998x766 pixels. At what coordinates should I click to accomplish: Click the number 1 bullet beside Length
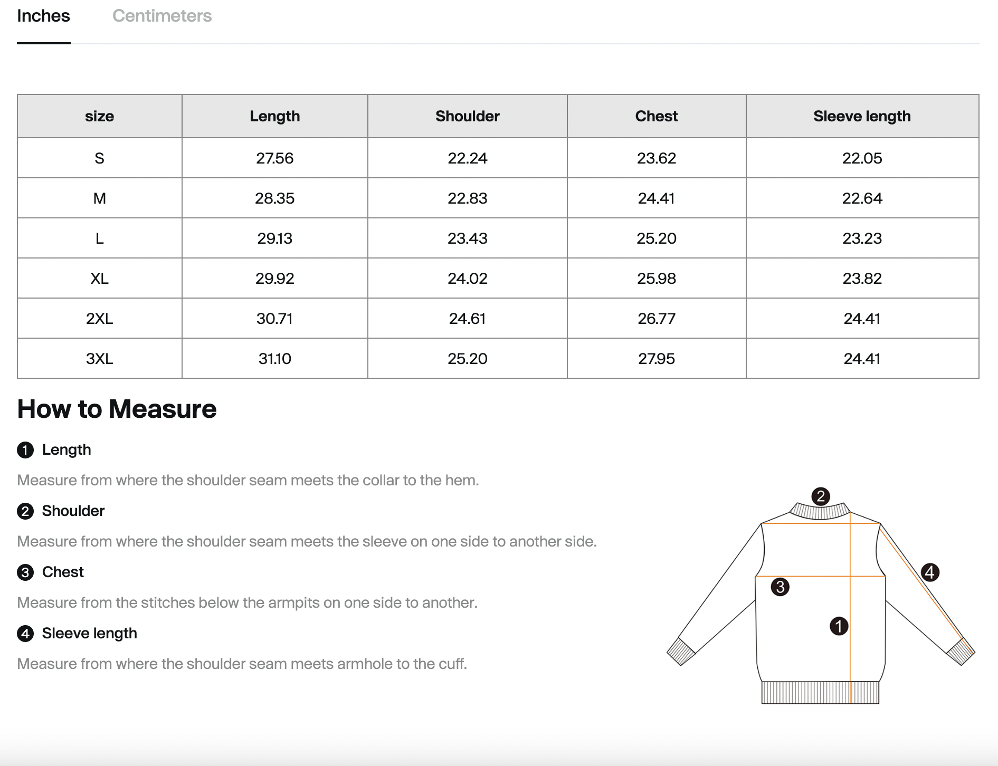[25, 450]
